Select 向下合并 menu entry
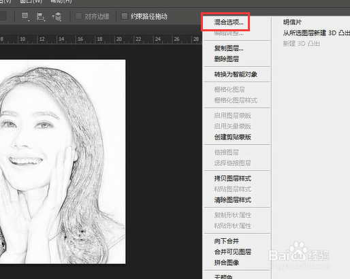 tap(226, 241)
